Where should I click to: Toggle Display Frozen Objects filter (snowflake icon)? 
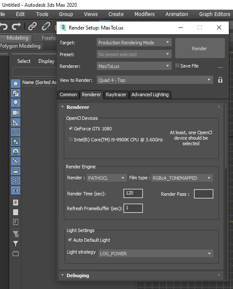coord(16,181)
